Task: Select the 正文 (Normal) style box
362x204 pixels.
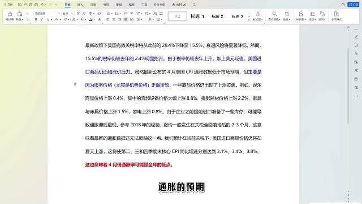Action: [x=177, y=16]
